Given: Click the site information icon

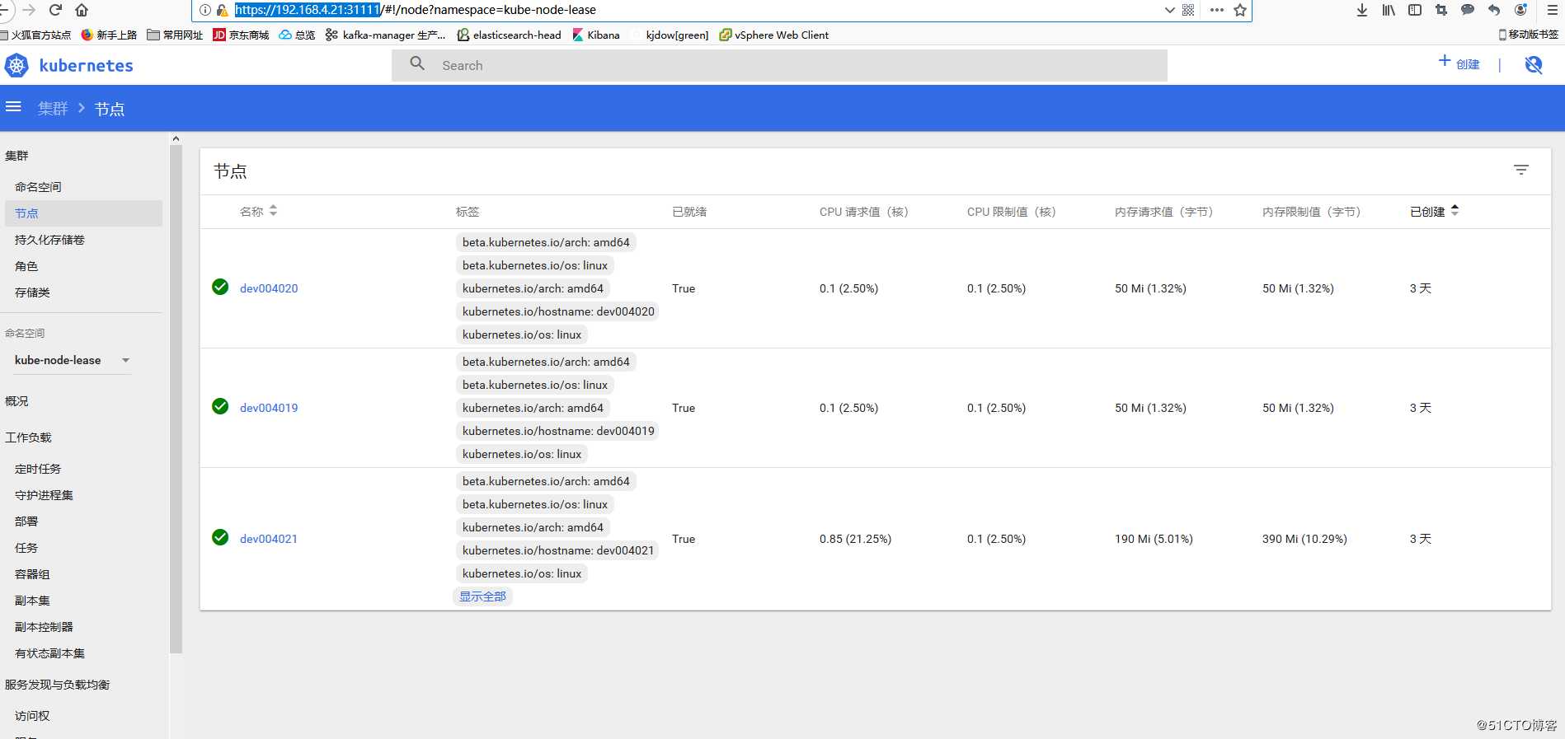Looking at the screenshot, I should pyautogui.click(x=205, y=10).
